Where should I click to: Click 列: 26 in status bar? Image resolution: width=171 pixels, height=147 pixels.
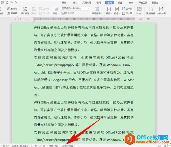(42, 146)
